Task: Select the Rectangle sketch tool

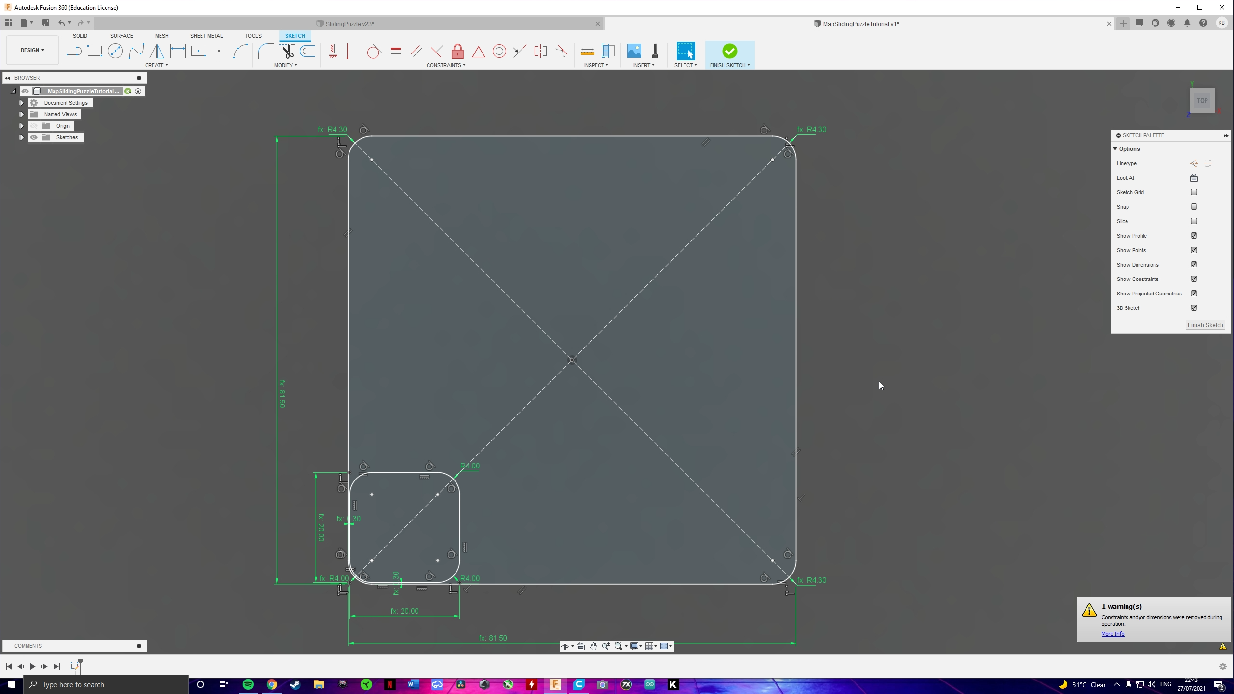Action: [x=95, y=52]
